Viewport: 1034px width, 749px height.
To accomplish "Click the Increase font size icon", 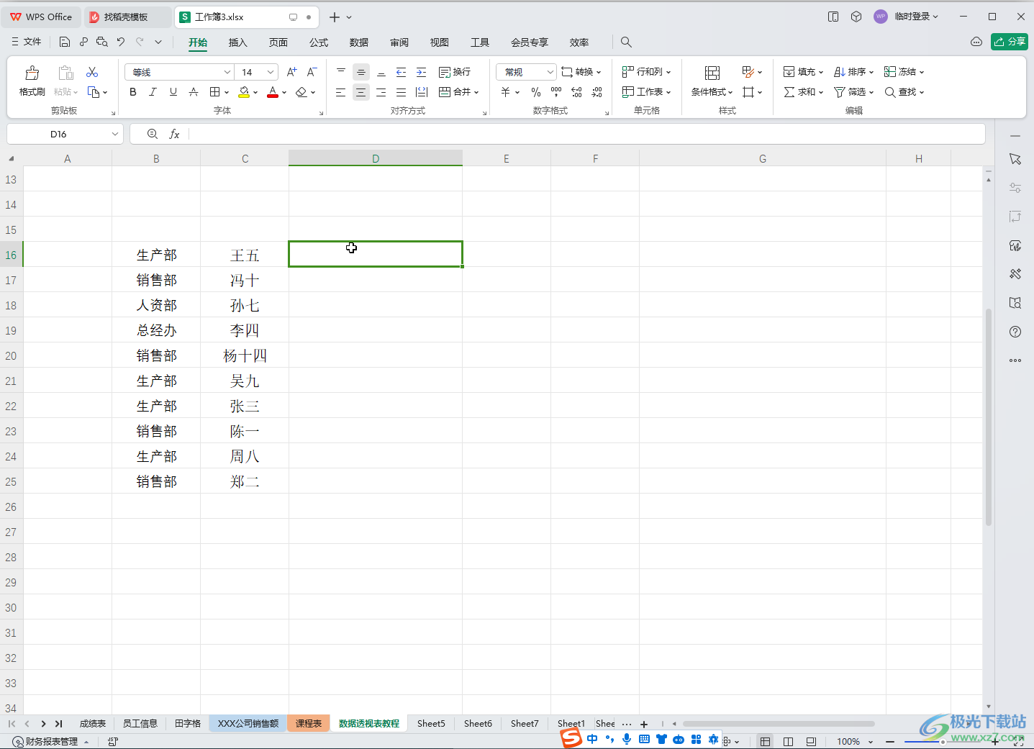I will click(291, 72).
